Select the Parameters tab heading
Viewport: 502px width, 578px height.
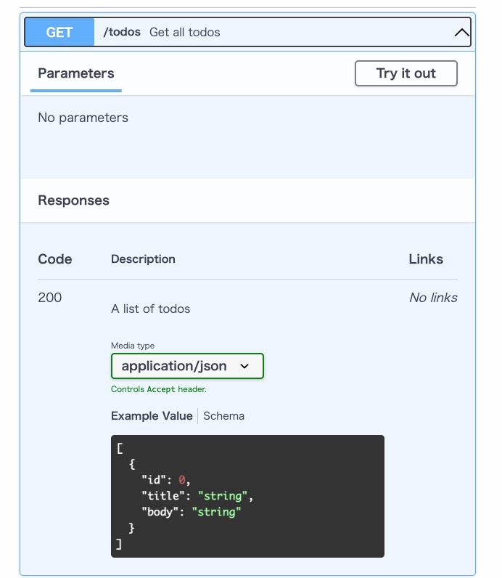point(76,73)
